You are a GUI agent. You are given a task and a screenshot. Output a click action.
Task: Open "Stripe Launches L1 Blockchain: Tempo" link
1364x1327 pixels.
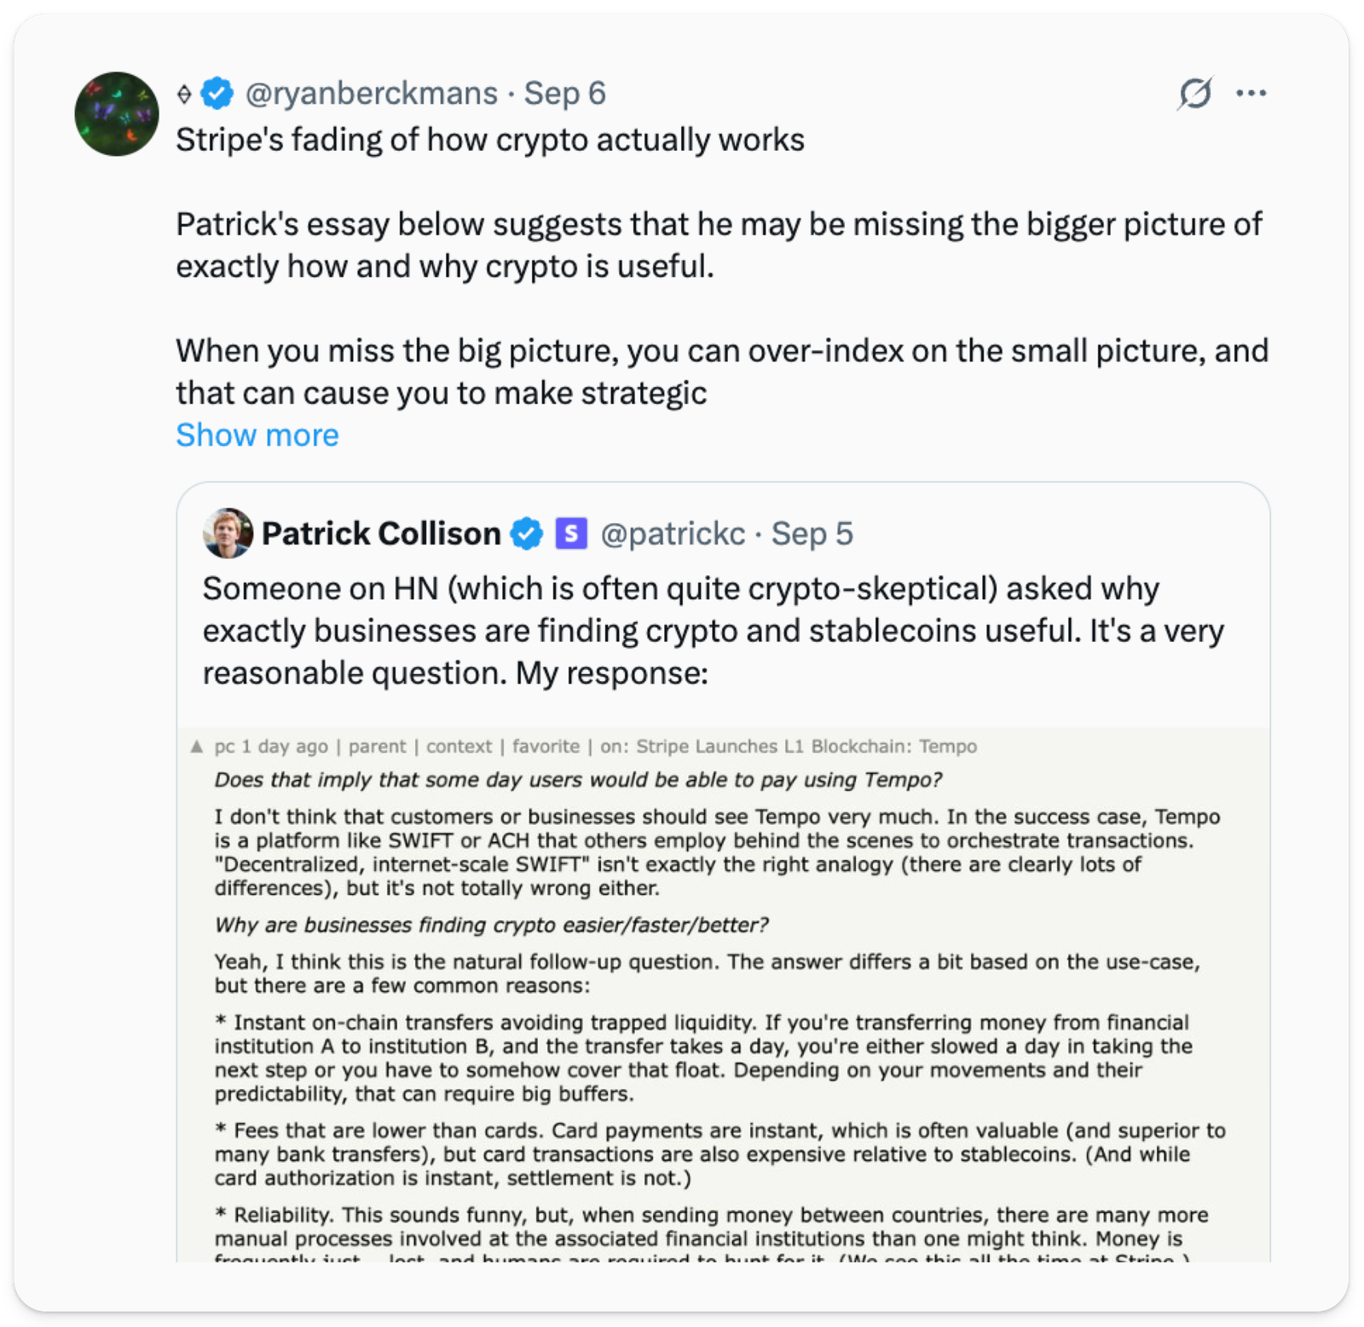pyautogui.click(x=806, y=747)
